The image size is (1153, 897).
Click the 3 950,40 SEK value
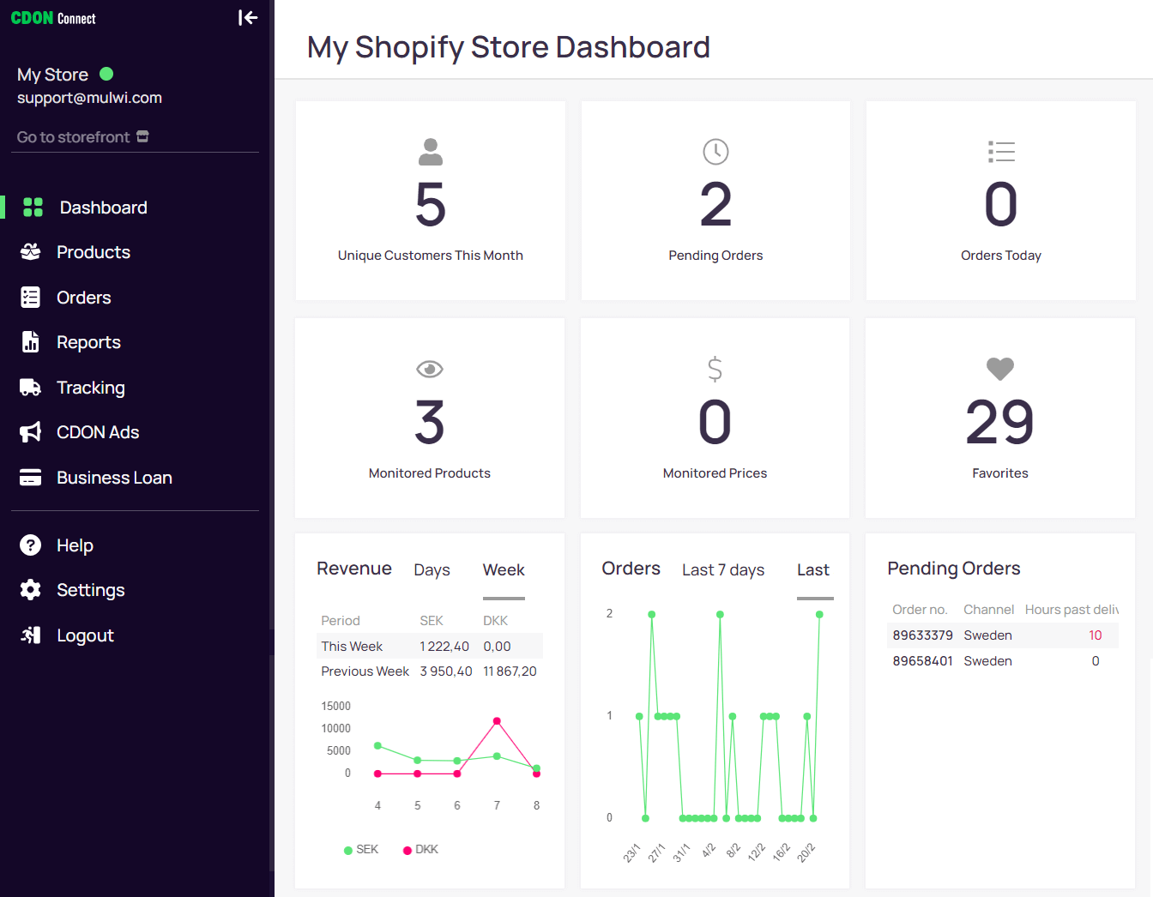pyautogui.click(x=446, y=671)
